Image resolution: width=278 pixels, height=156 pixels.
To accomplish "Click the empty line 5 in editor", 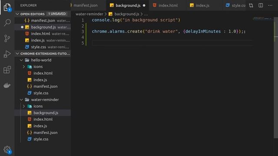I will pos(172,43).
